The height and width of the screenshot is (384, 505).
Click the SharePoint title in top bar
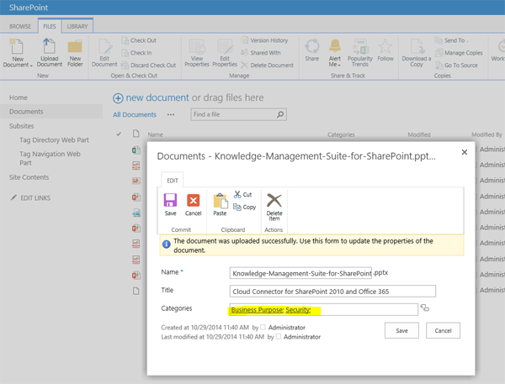[29, 8]
